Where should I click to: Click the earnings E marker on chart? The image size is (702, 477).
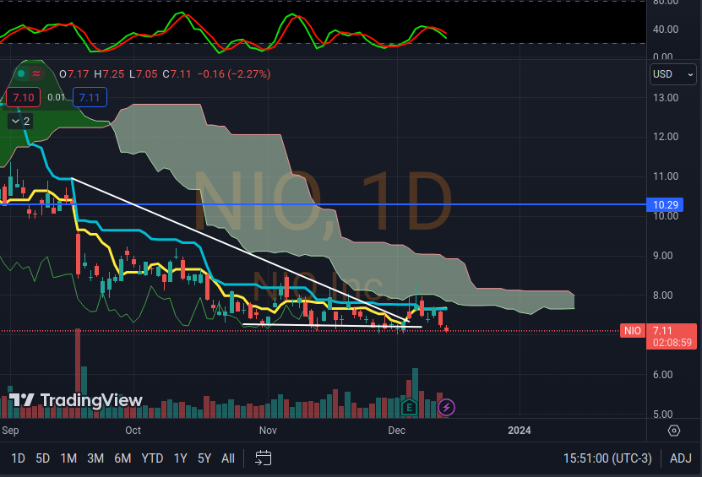click(x=409, y=408)
